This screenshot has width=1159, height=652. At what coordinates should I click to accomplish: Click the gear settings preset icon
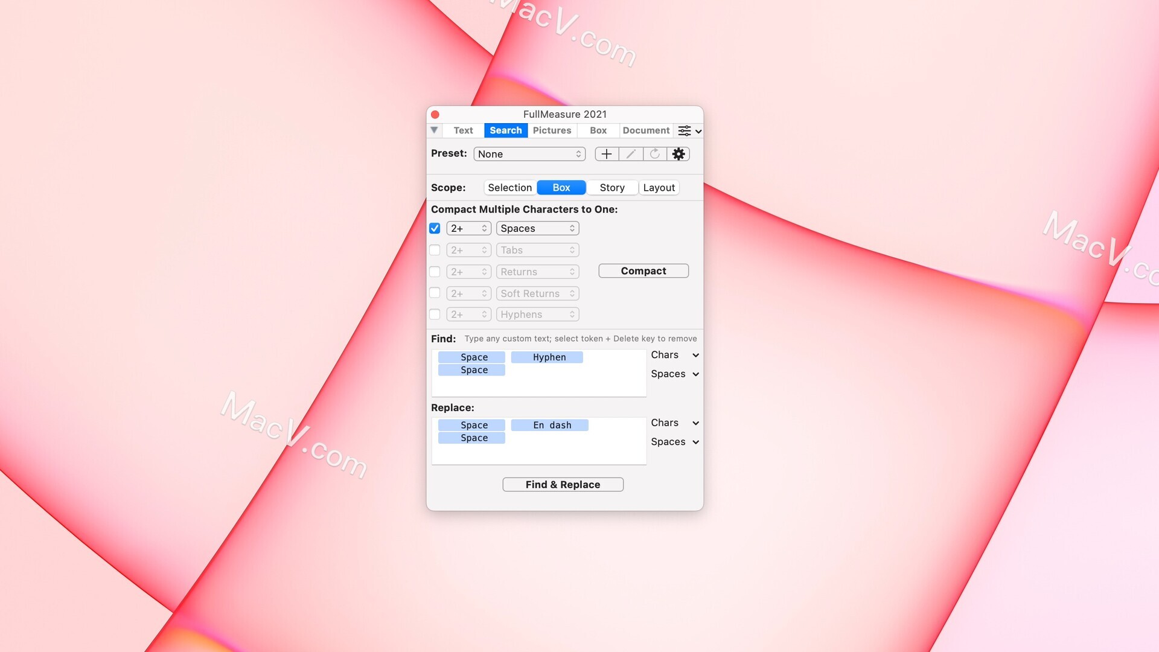coord(678,154)
